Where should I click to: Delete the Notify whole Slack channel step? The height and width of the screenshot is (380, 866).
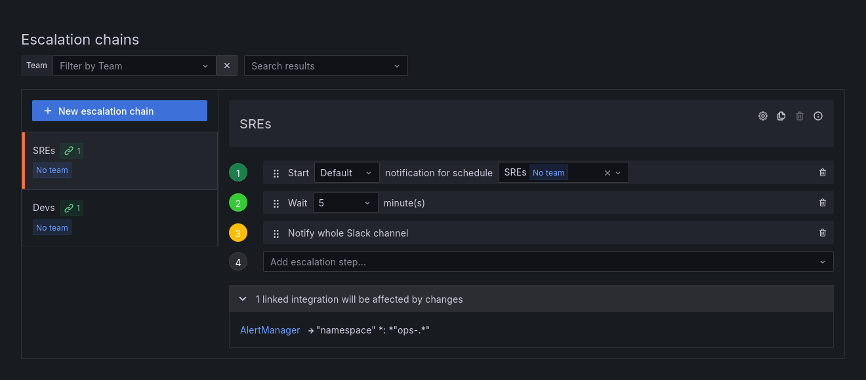822,233
